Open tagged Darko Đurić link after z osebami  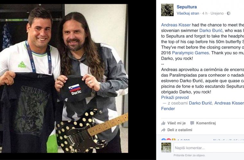click(x=200, y=103)
